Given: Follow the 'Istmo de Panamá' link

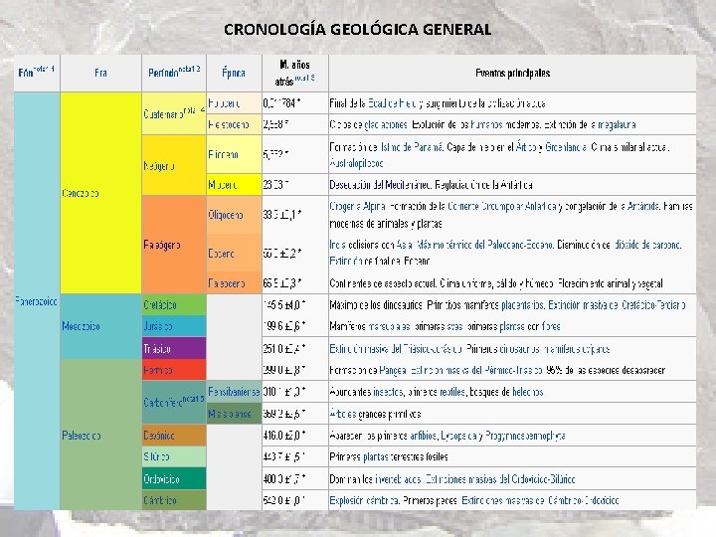Looking at the screenshot, I should coord(412,147).
